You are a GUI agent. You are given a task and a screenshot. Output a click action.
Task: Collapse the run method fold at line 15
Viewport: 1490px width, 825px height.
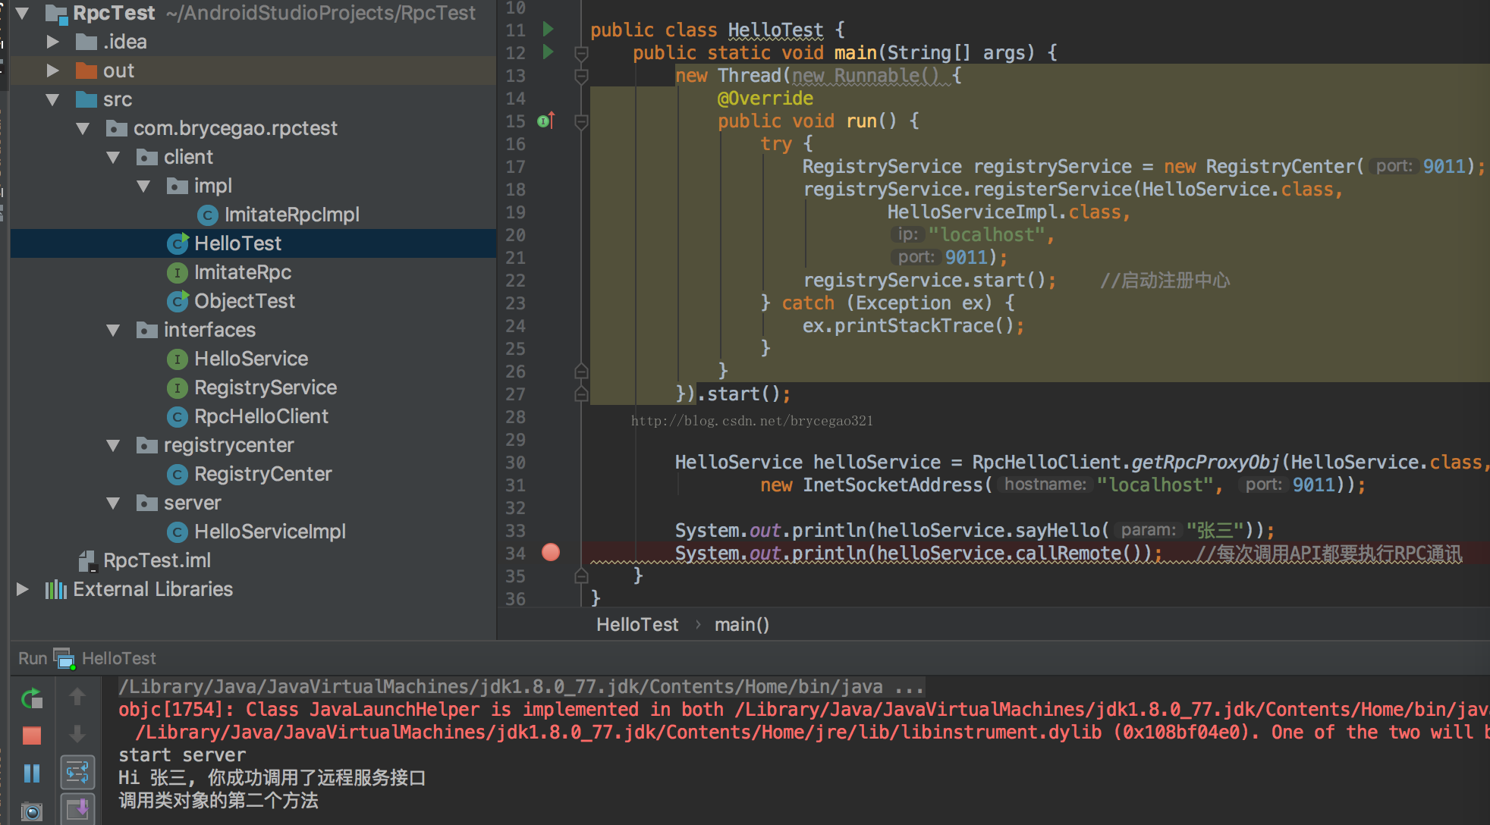click(581, 121)
